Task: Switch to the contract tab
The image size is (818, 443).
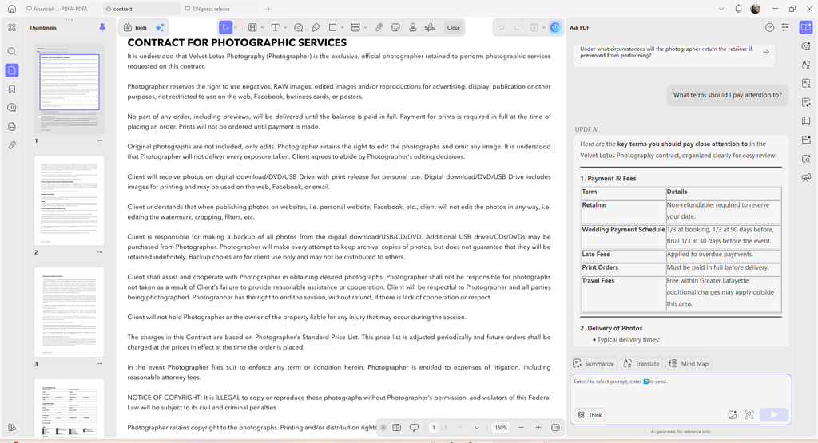Action: [141, 9]
